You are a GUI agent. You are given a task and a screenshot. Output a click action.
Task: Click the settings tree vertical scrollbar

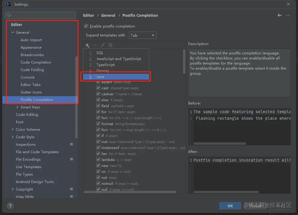pyautogui.click(x=76, y=97)
